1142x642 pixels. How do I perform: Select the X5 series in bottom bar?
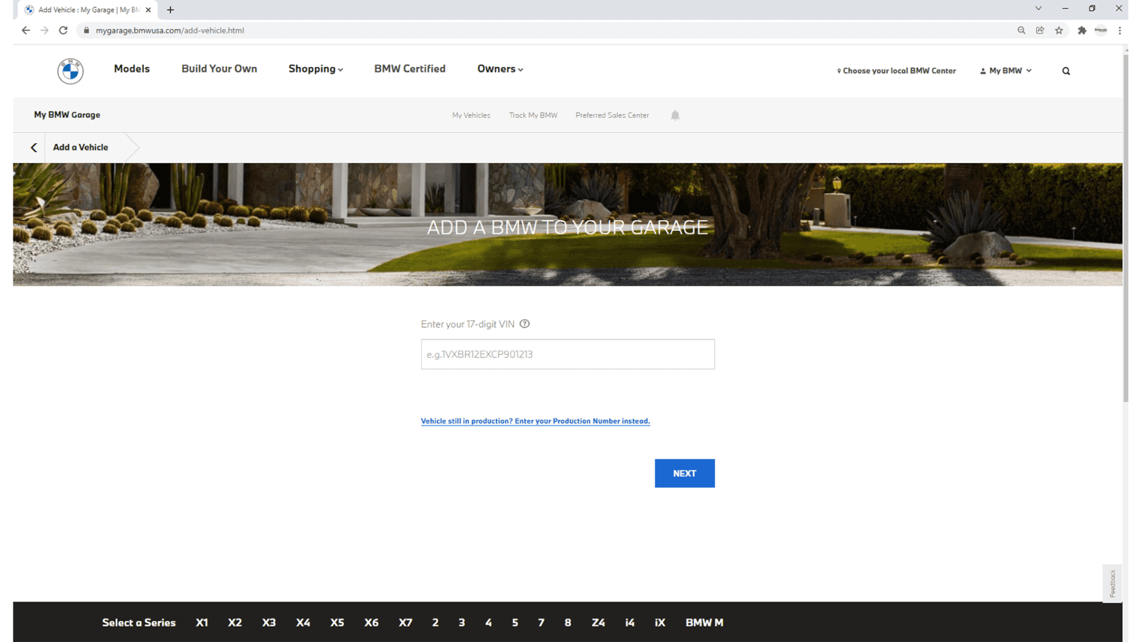tap(337, 622)
